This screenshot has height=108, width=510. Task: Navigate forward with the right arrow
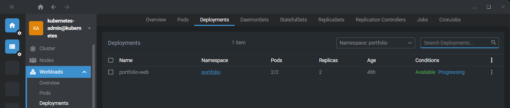coord(67,7)
